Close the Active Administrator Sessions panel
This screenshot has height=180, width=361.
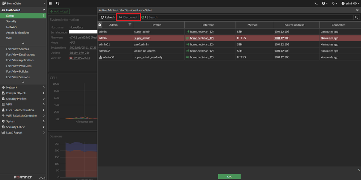[x=357, y=10]
